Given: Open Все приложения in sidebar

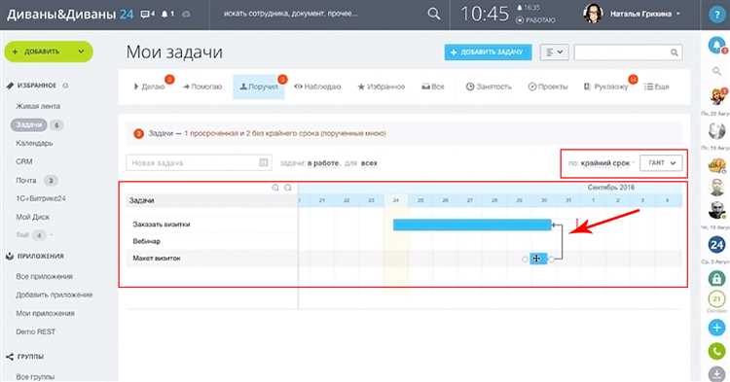Looking at the screenshot, I should [45, 276].
